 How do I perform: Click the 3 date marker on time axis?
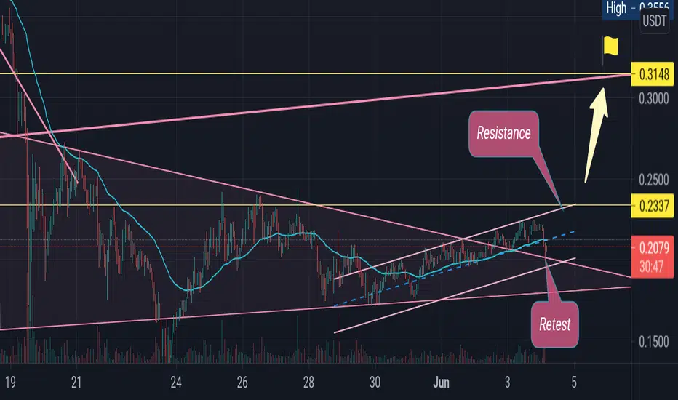coord(507,383)
